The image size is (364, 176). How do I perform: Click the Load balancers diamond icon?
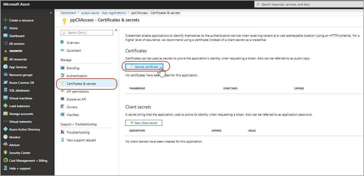point(6,106)
